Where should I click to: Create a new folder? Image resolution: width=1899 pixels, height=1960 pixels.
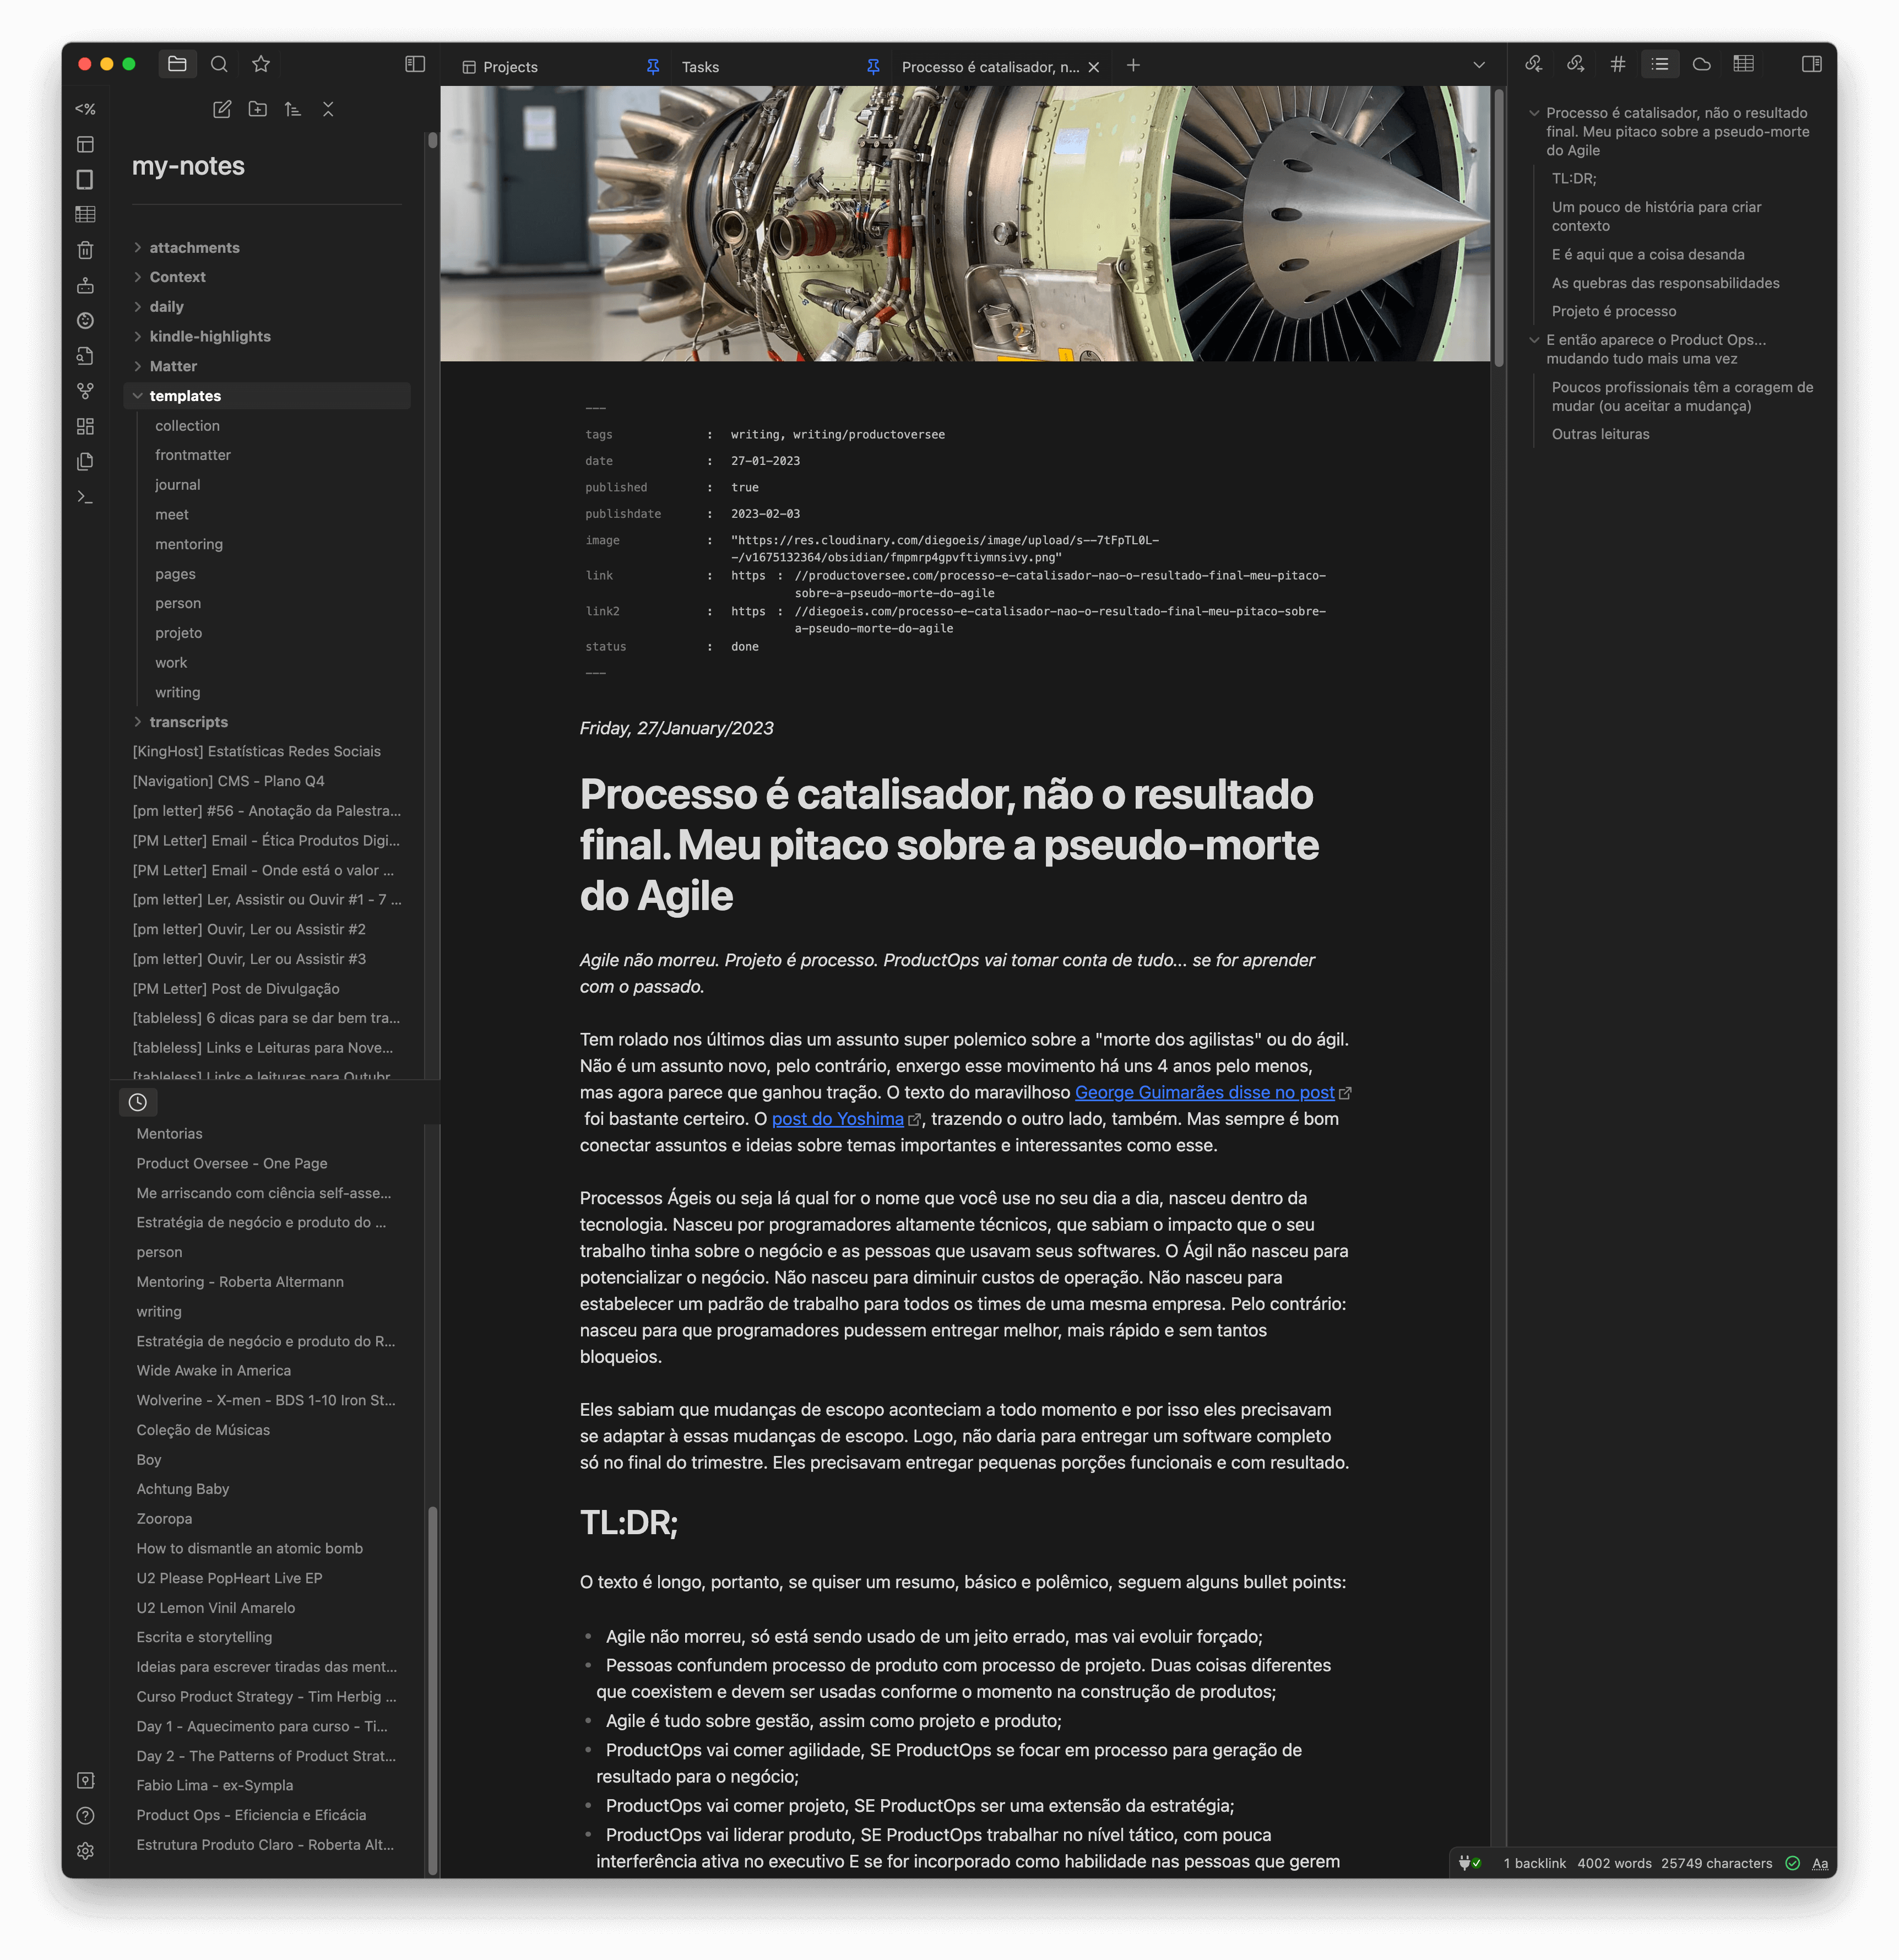coord(257,109)
